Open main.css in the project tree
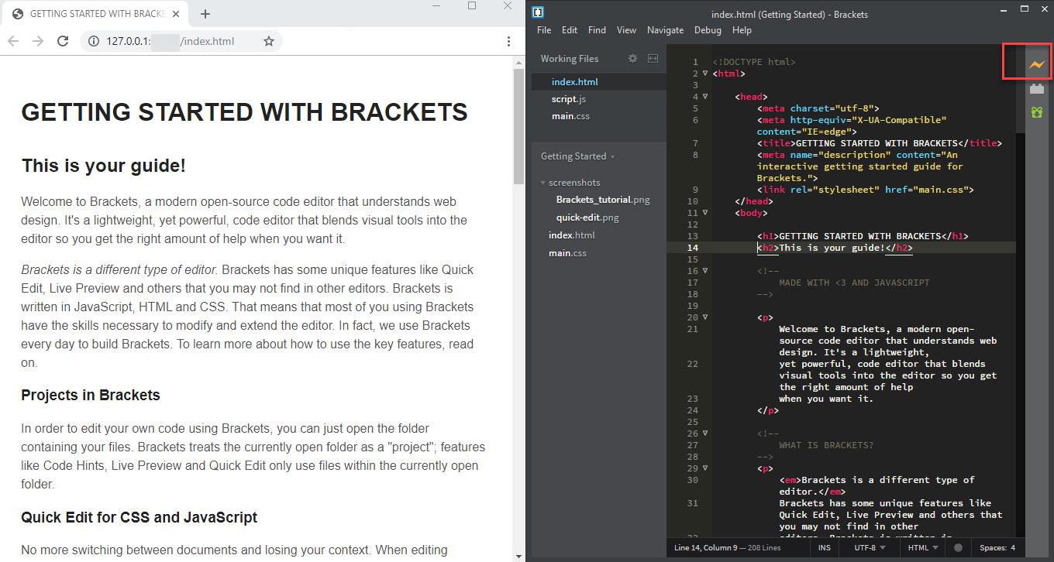The width and height of the screenshot is (1054, 562). pyautogui.click(x=567, y=253)
